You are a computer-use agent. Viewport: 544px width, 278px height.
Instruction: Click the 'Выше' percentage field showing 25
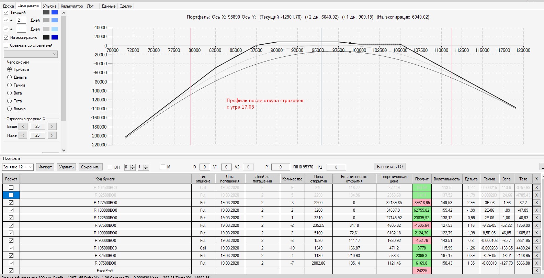coord(37,126)
